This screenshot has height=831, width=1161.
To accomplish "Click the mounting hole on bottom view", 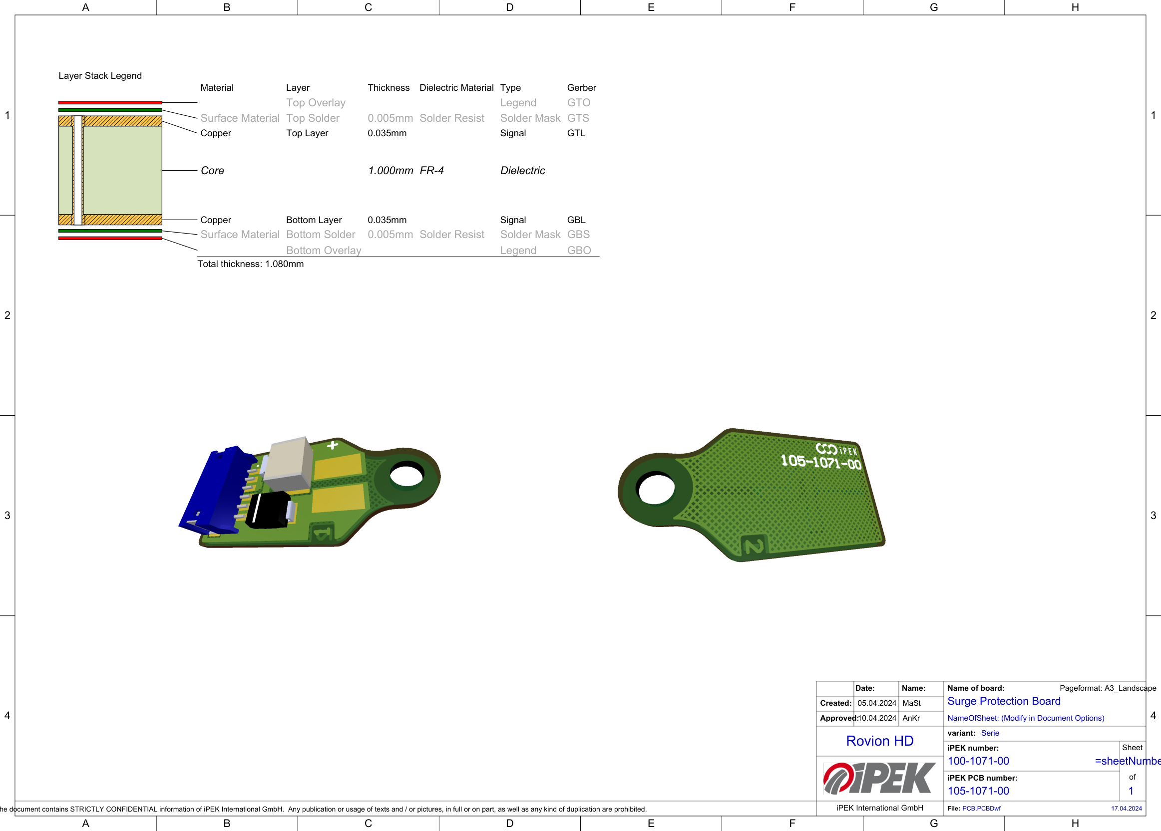I will coord(655,489).
